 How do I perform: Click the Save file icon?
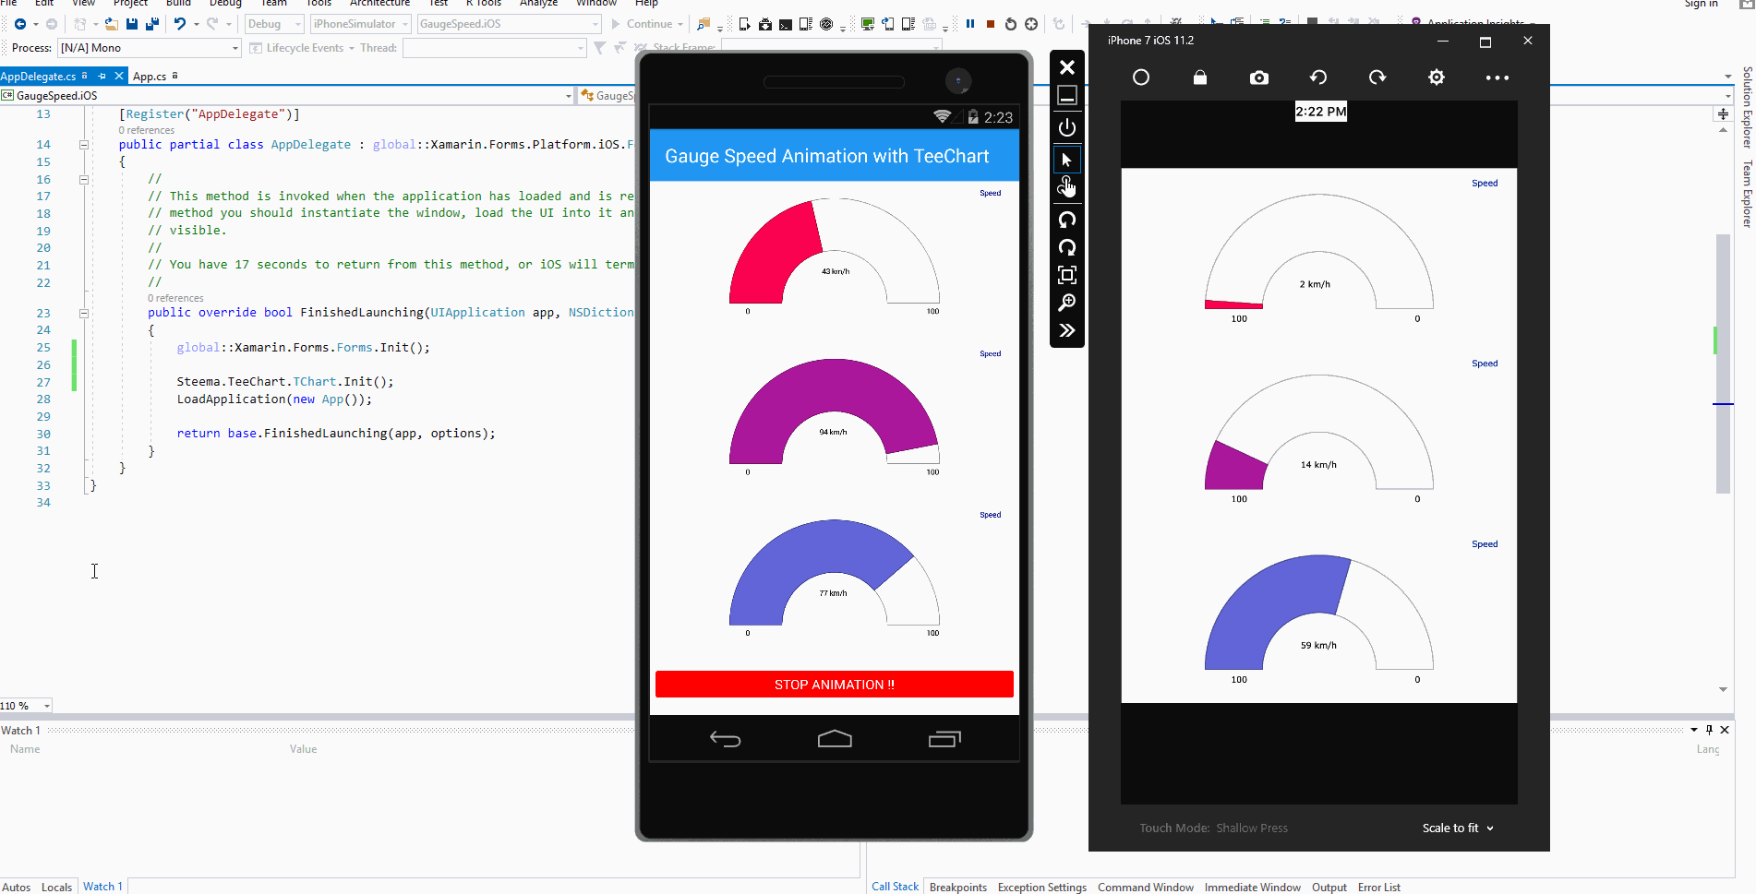point(132,24)
